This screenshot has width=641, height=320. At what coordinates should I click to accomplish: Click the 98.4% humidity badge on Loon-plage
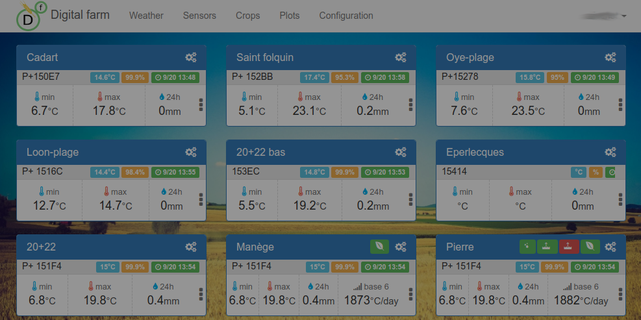135,173
